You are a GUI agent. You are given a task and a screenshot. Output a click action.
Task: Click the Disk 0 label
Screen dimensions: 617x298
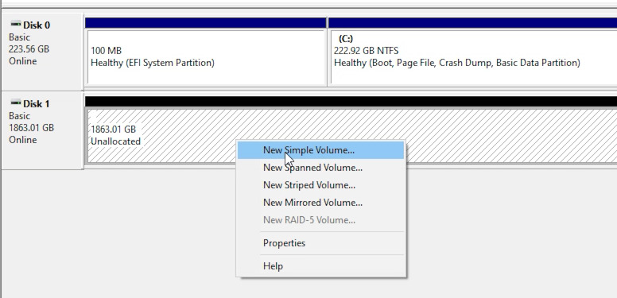(37, 25)
